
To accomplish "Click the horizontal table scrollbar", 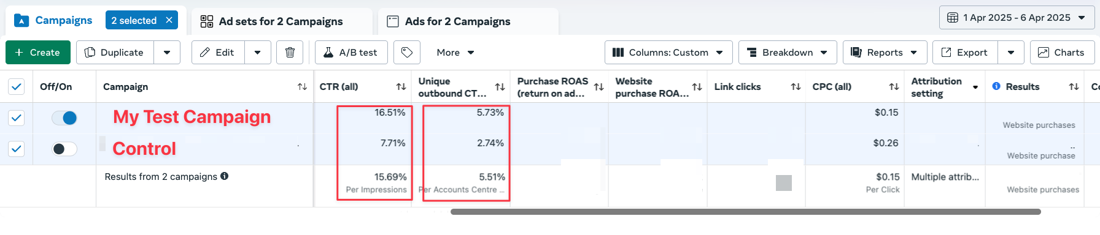I will (745, 212).
